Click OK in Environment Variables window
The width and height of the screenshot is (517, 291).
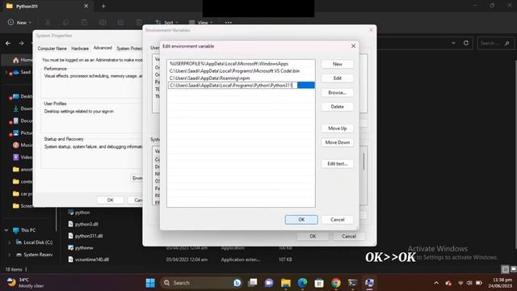coord(313,236)
